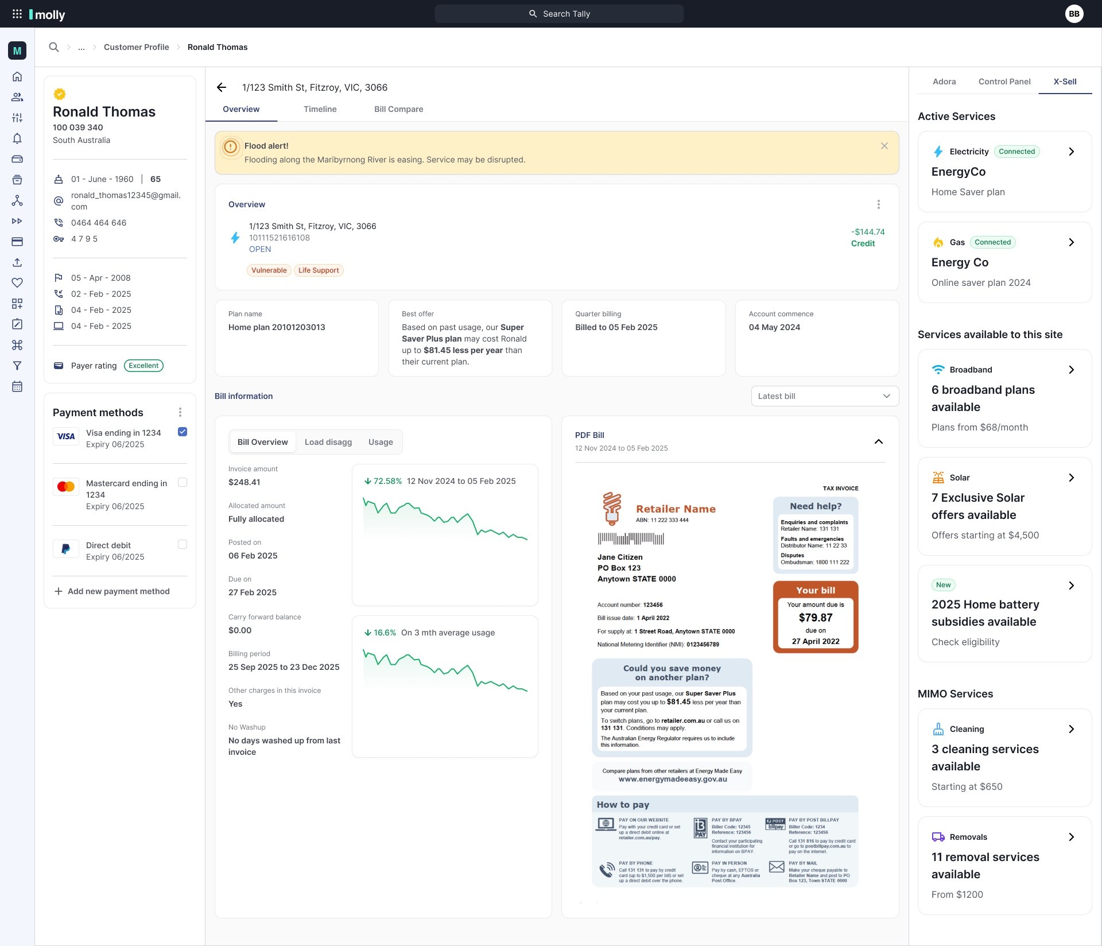Screen dimensions: 1102x946
Task: Check the Mastercard ending in 1234 checkbox
Action: click(x=183, y=482)
